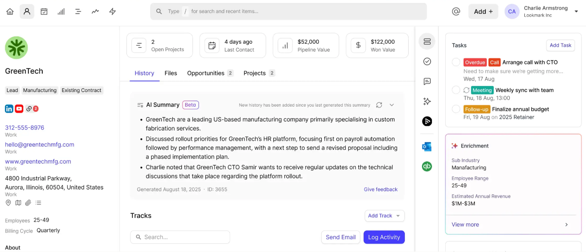This screenshot has width=586, height=252.
Task: Open GreenTech LinkedIn profile icon
Action: (9, 109)
